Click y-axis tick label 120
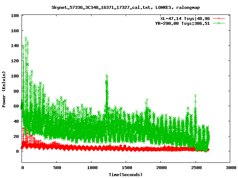238x178 pixels. (15, 61)
